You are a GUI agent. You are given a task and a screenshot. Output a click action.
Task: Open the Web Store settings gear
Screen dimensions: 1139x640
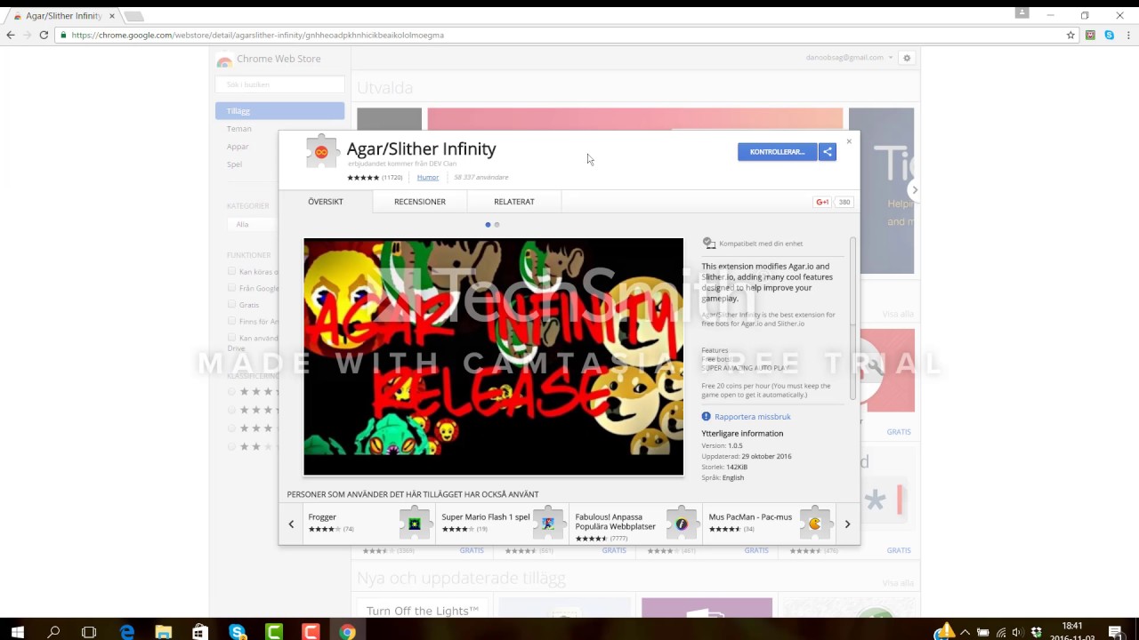click(907, 58)
